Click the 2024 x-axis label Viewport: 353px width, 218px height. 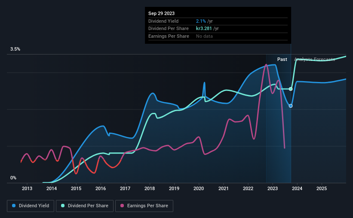[297, 188]
